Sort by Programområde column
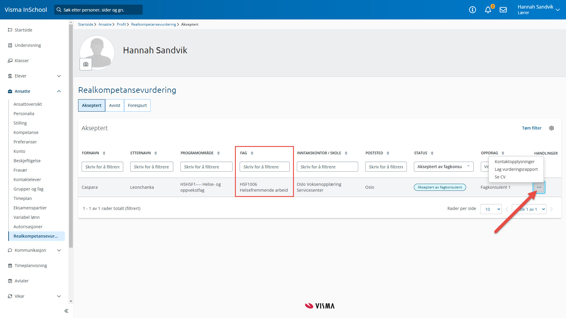 (x=218, y=153)
